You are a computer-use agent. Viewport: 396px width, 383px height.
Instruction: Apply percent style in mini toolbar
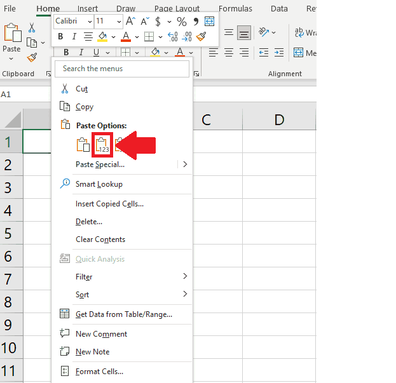tap(182, 22)
